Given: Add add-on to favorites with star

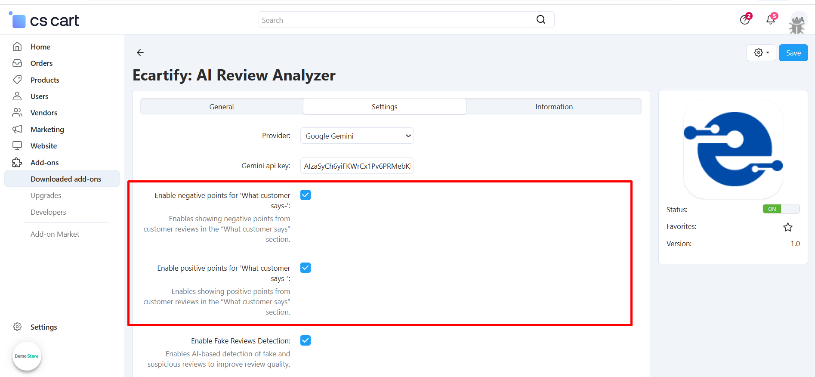Looking at the screenshot, I should pos(787,227).
